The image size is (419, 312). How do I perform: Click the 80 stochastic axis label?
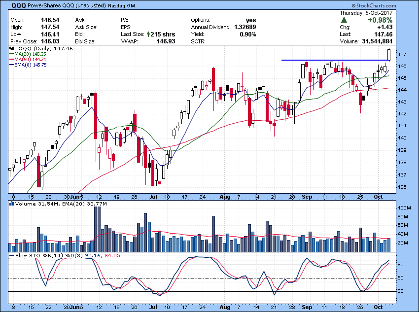[x=400, y=265]
